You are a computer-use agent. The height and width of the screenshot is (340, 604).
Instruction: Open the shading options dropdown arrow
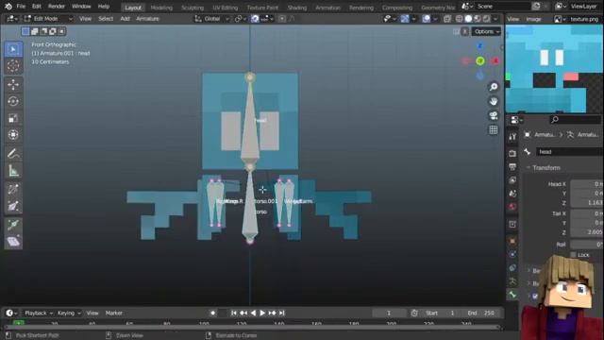(x=495, y=19)
